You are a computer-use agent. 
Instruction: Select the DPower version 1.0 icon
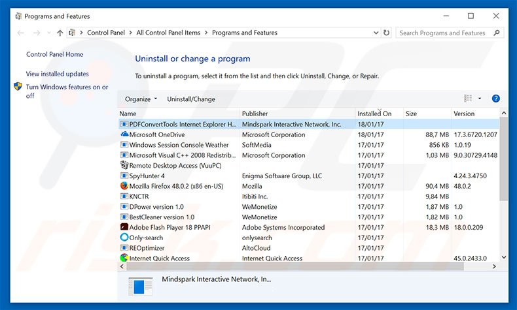click(124, 206)
